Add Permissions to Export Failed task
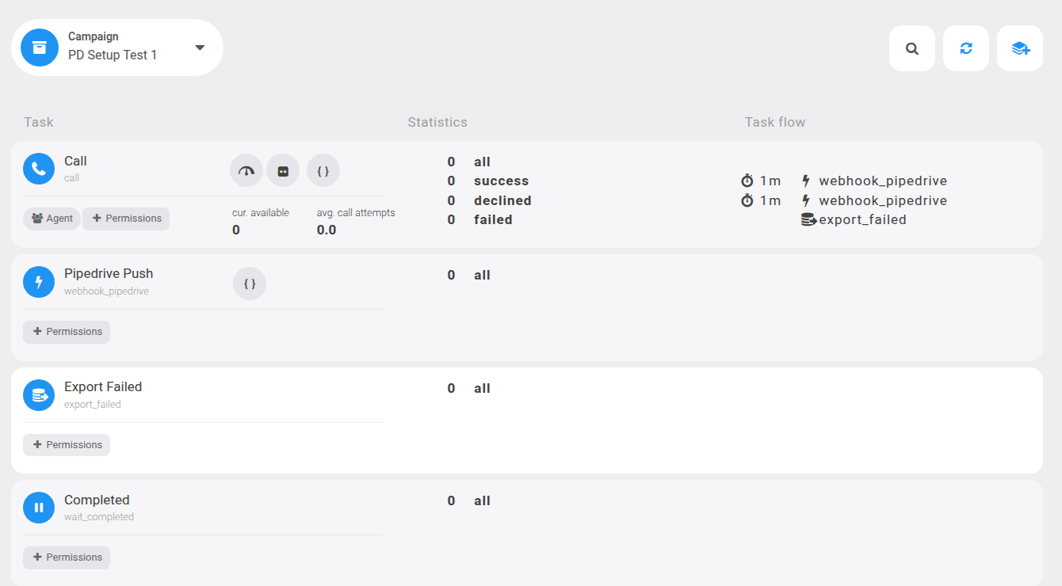This screenshot has width=1062, height=586. pos(67,445)
